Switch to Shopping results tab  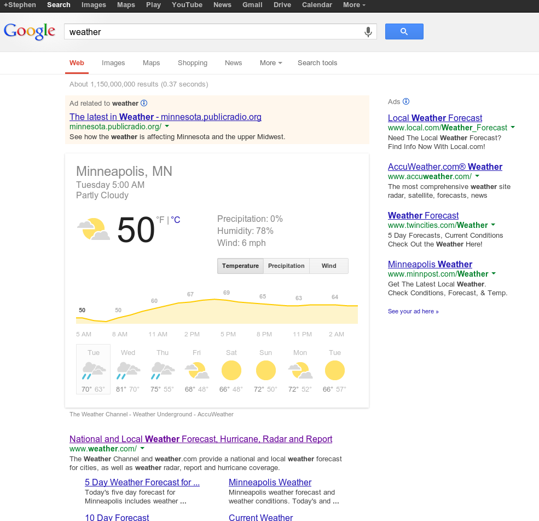(x=193, y=63)
